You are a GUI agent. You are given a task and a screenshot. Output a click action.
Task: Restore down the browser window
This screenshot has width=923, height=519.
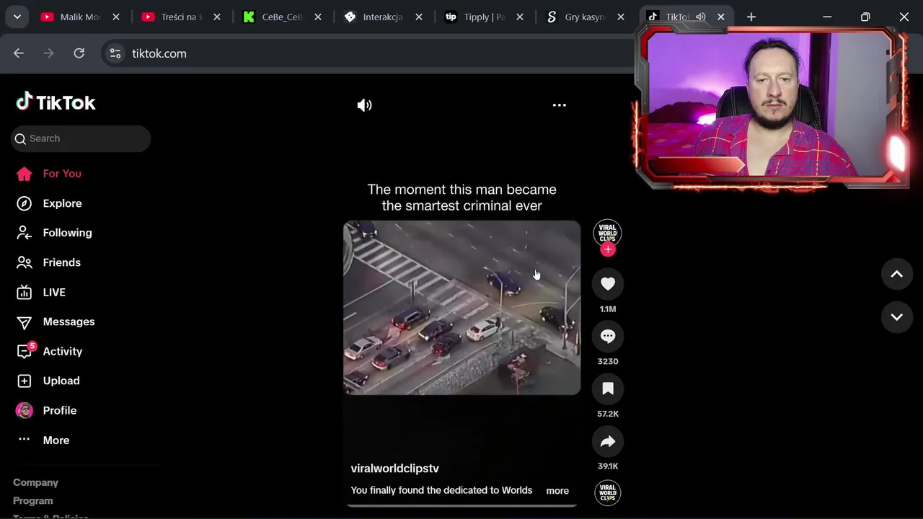pos(865,17)
